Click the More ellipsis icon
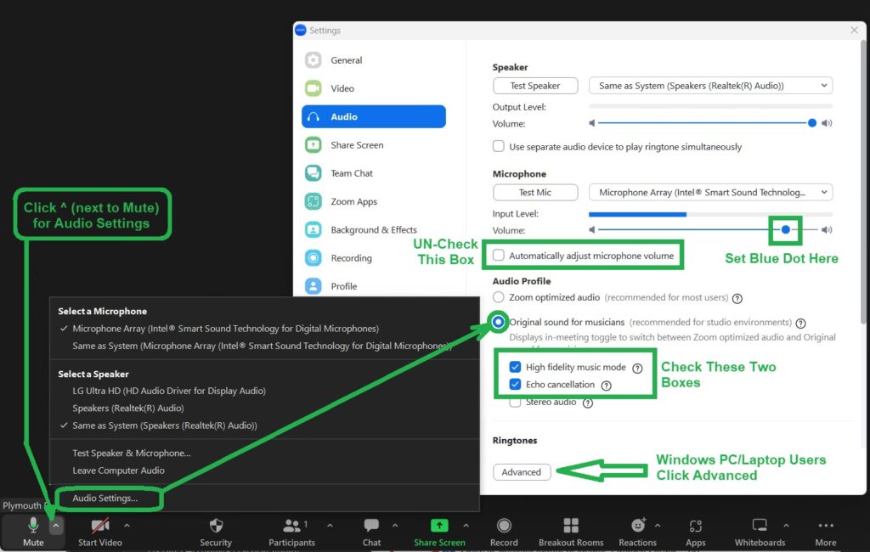This screenshot has height=552, width=870. [x=826, y=526]
